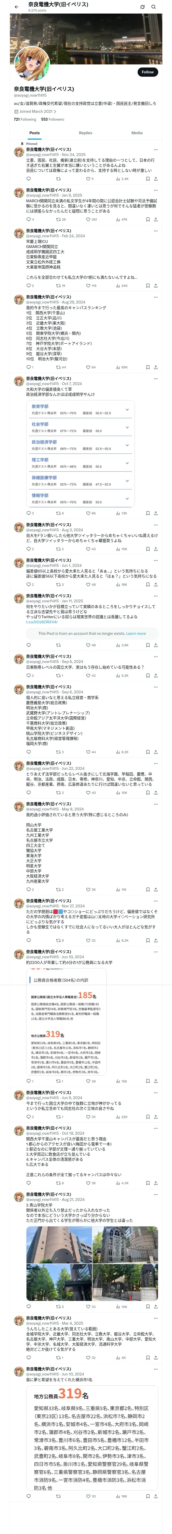Viewport: 172px width, 1534px height.
Task: Follow this account
Action: 147,72
